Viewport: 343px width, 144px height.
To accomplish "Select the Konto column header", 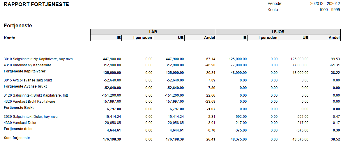I will pos(10,38).
